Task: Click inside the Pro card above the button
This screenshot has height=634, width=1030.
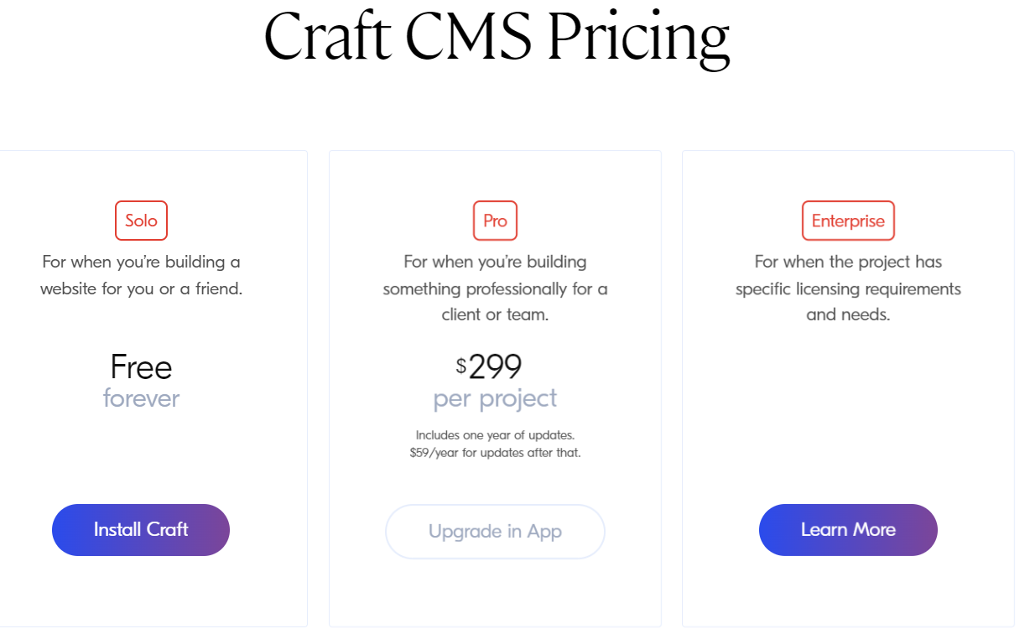Action: (495, 482)
